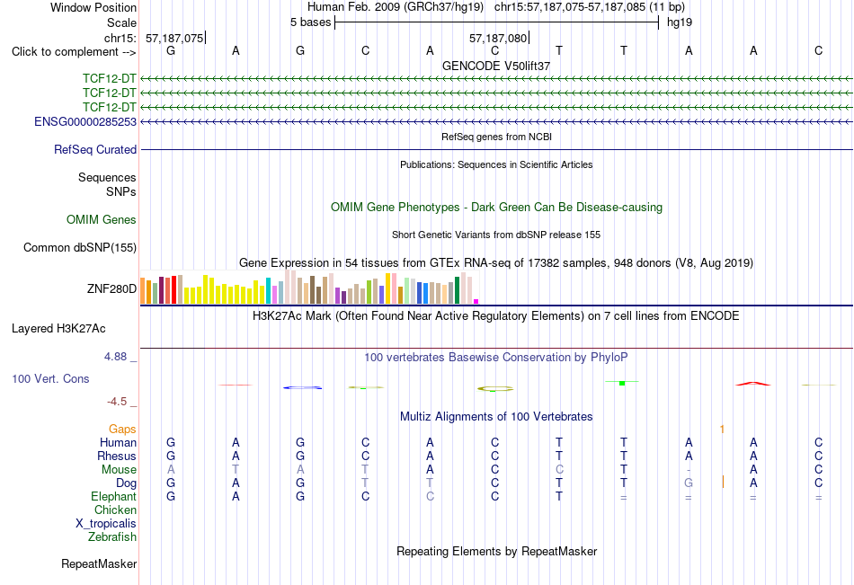Open 'Publications: Sequences in Scientific Articles' title

coord(496,164)
